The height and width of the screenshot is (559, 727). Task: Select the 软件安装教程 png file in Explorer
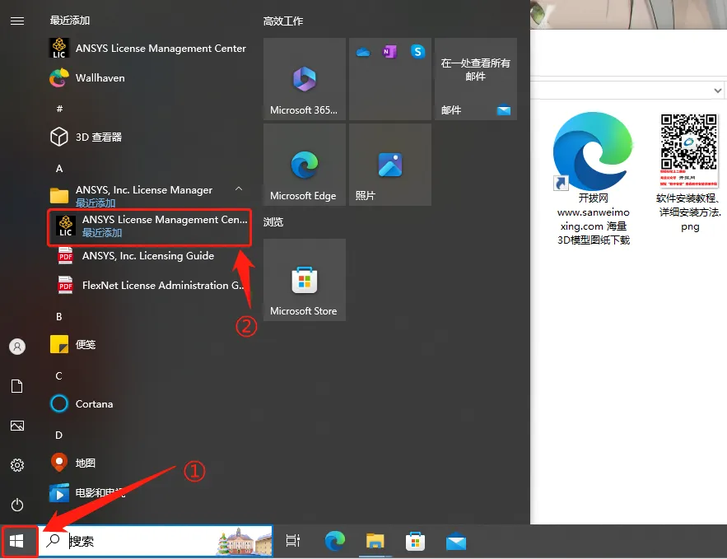coord(689,172)
